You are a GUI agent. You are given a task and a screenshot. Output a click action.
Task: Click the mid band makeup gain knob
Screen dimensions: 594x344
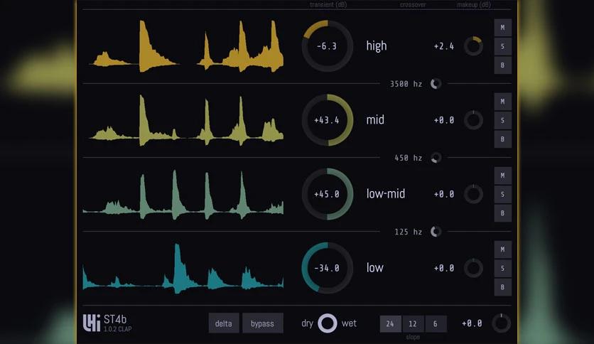click(473, 120)
